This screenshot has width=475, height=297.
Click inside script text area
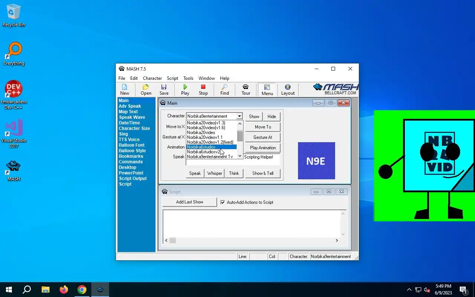251,223
